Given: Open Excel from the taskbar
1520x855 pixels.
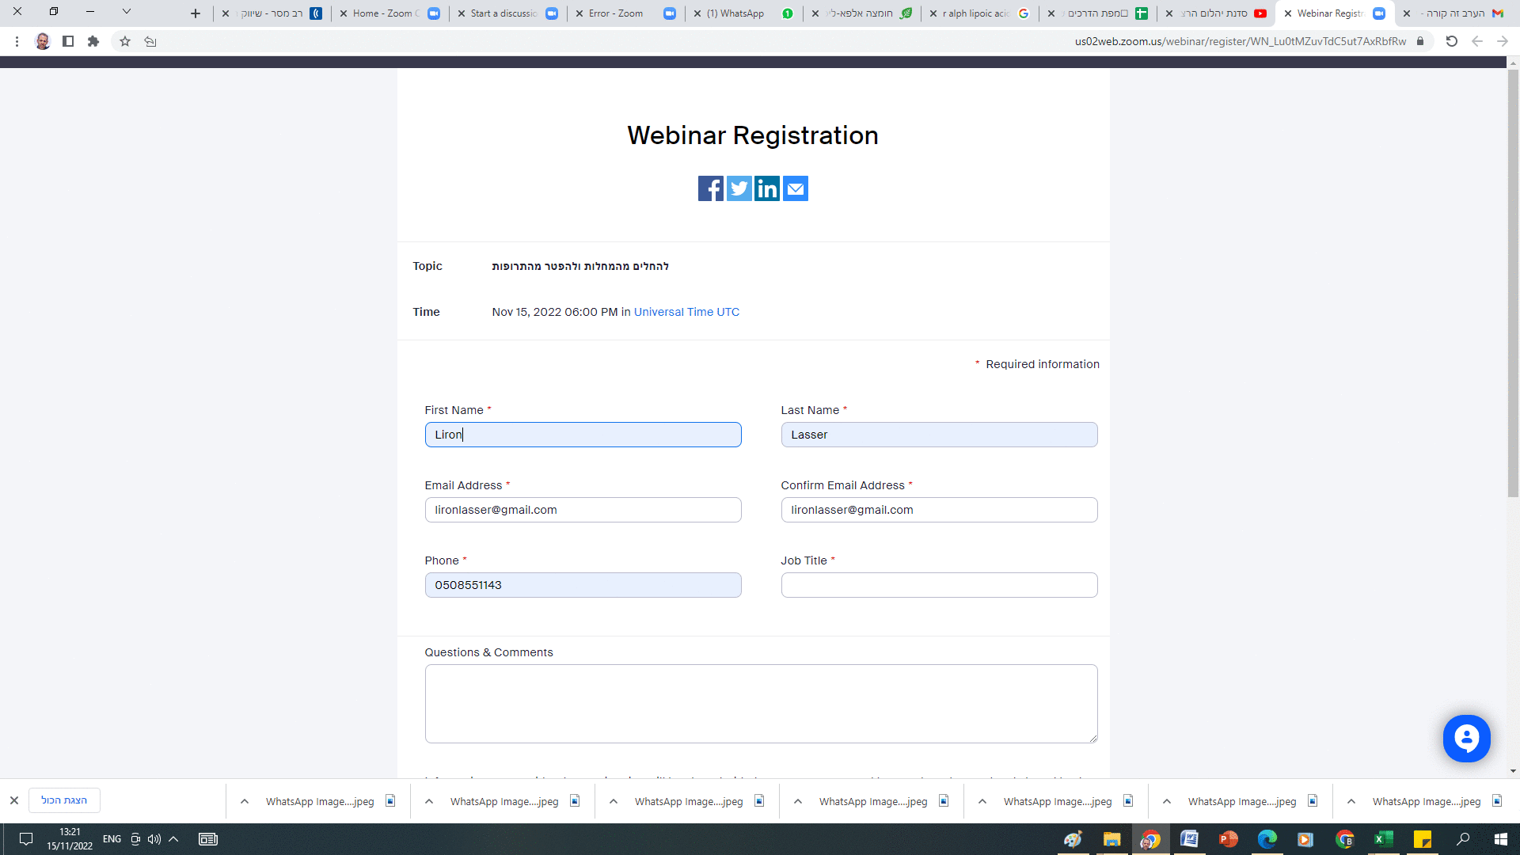Looking at the screenshot, I should [1383, 839].
